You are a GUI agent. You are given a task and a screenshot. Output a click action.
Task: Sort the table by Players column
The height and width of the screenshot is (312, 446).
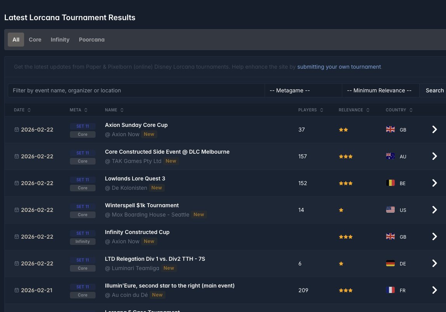point(311,110)
